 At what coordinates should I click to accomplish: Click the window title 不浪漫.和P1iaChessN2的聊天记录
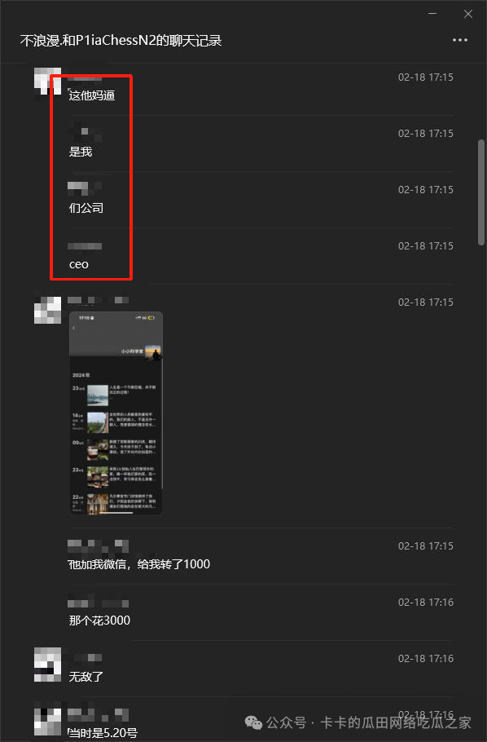coord(121,41)
